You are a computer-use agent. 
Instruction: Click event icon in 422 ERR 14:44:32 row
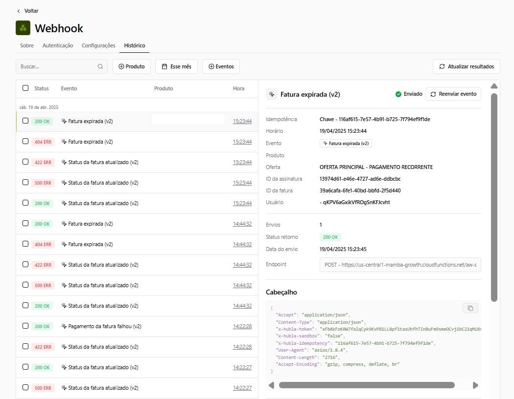(x=64, y=265)
